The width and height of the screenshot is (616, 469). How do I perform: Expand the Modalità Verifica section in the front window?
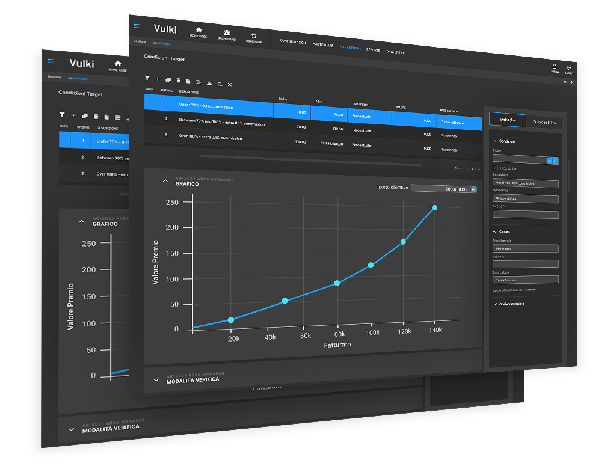click(156, 379)
